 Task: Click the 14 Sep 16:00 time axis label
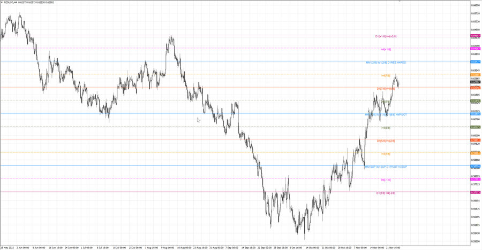(248, 247)
